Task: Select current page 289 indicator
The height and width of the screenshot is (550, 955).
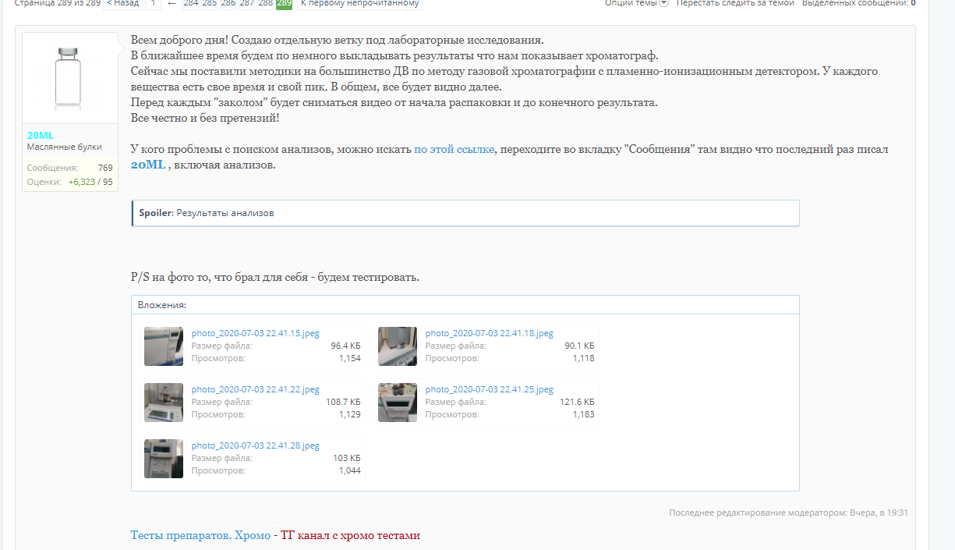Action: click(x=285, y=3)
